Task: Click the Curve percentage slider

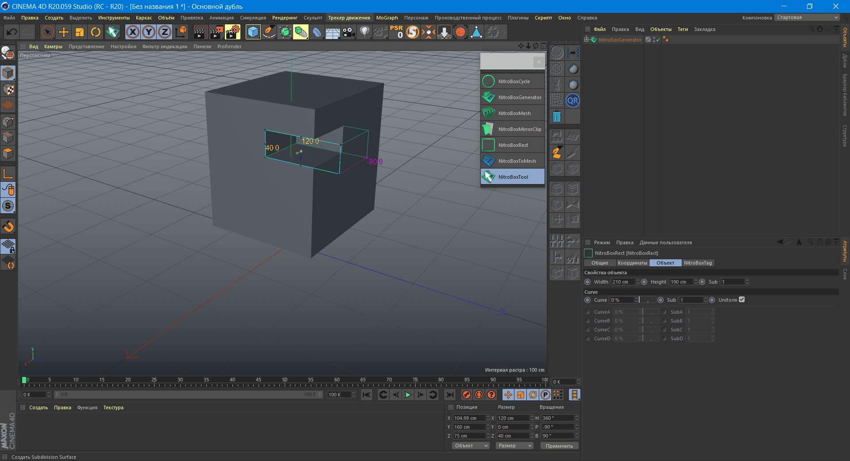Action: [x=648, y=300]
